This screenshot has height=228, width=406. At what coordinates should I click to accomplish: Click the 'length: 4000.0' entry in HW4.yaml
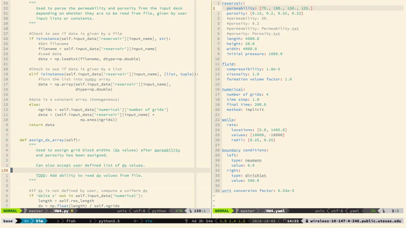point(243,39)
